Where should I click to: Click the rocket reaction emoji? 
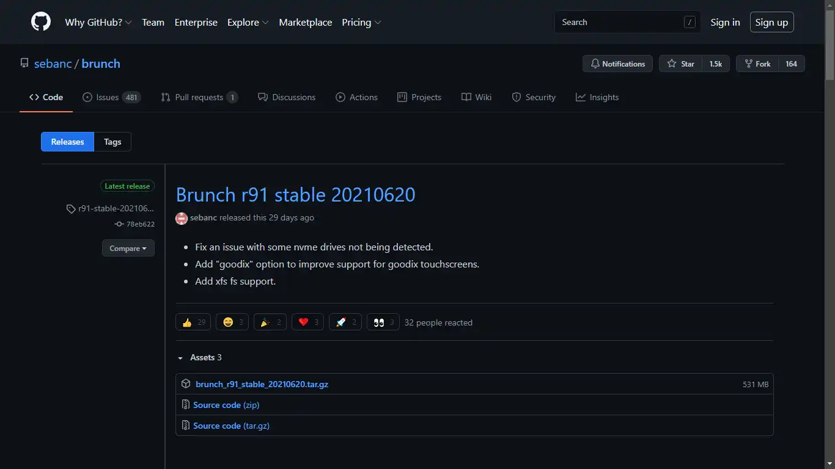pos(341,322)
